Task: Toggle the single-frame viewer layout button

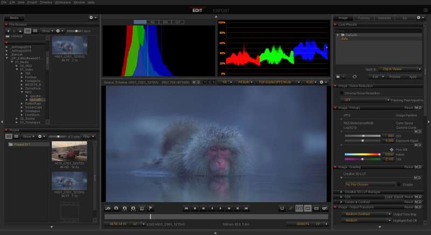Action: point(308,209)
